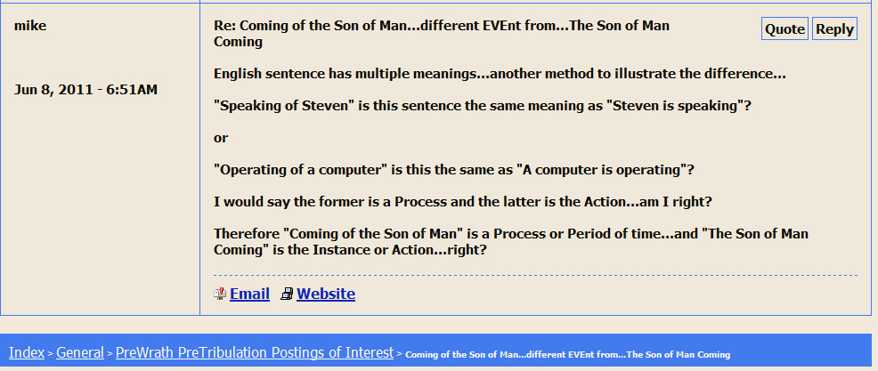Viewport: 878px width, 371px height.
Task: Click the standalone word "or" in the post
Action: click(221, 138)
